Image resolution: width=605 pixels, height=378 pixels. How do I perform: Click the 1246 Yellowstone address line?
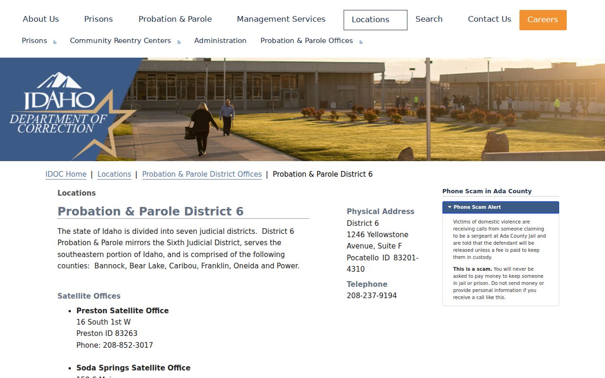pos(378,241)
